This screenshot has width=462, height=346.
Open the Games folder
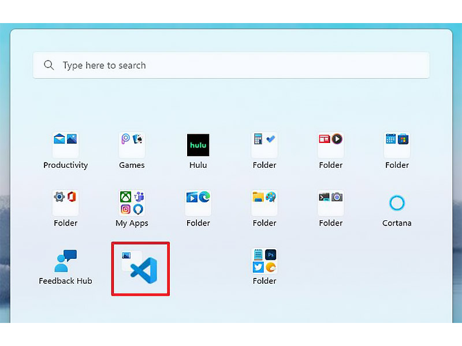click(132, 145)
